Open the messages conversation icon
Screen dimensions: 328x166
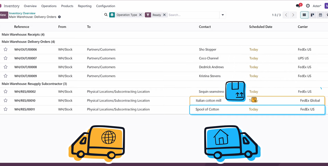tap(298, 6)
